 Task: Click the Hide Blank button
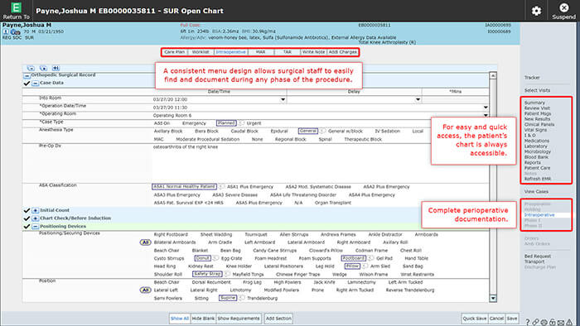pos(203,319)
